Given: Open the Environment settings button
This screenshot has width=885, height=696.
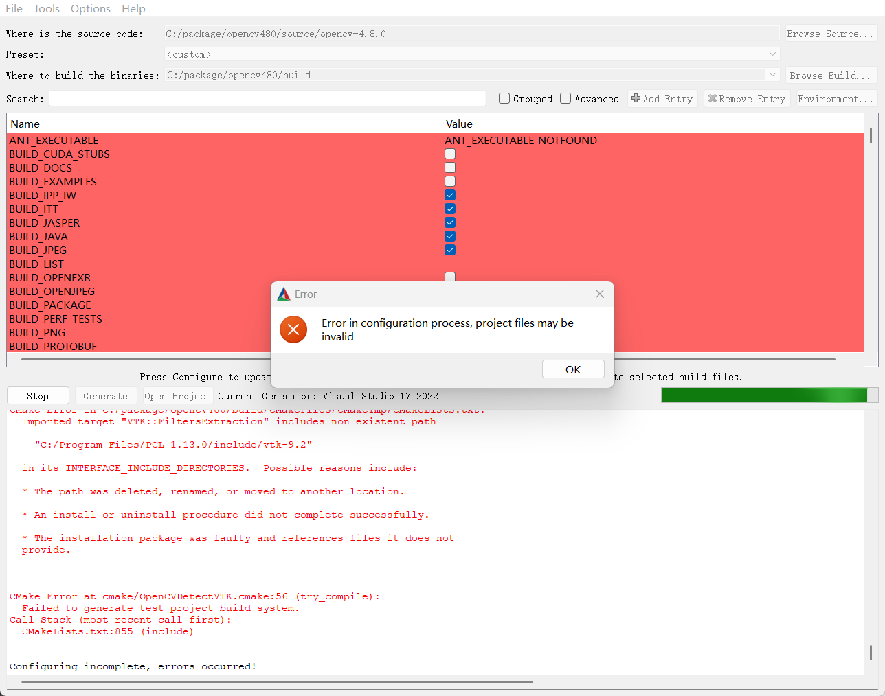Looking at the screenshot, I should (x=836, y=99).
